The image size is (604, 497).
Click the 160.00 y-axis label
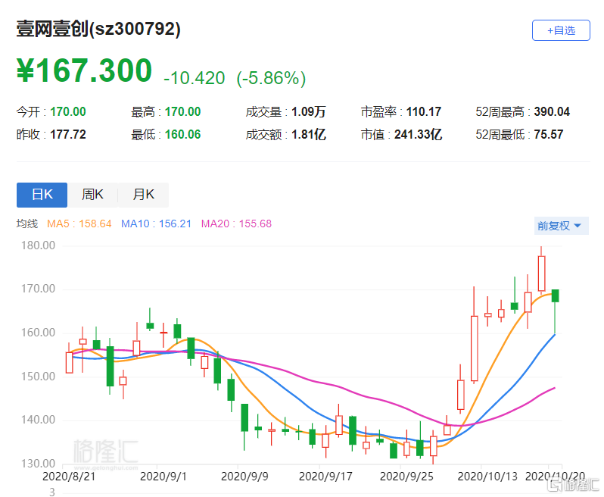pos(38,333)
